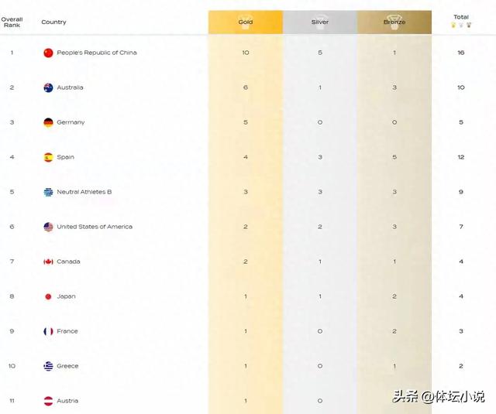Sort by the Bronze column header

pyautogui.click(x=394, y=22)
